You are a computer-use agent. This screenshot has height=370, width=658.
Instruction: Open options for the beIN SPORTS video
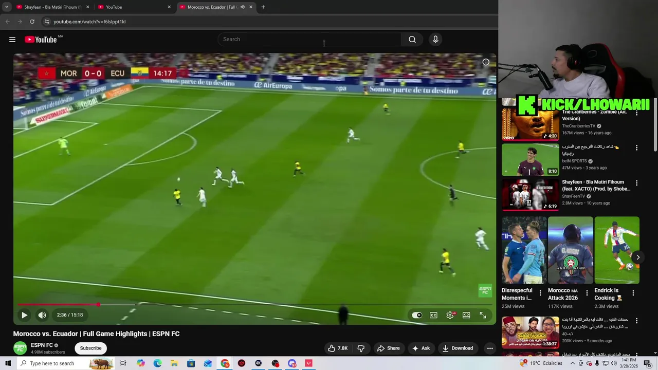coord(636,147)
